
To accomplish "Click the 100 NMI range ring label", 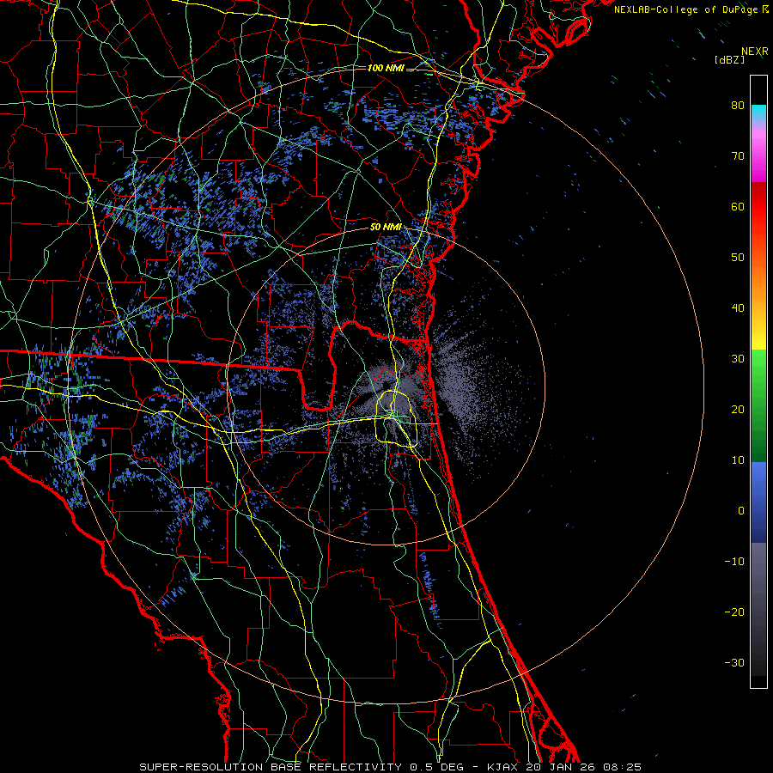I will 386,68.
